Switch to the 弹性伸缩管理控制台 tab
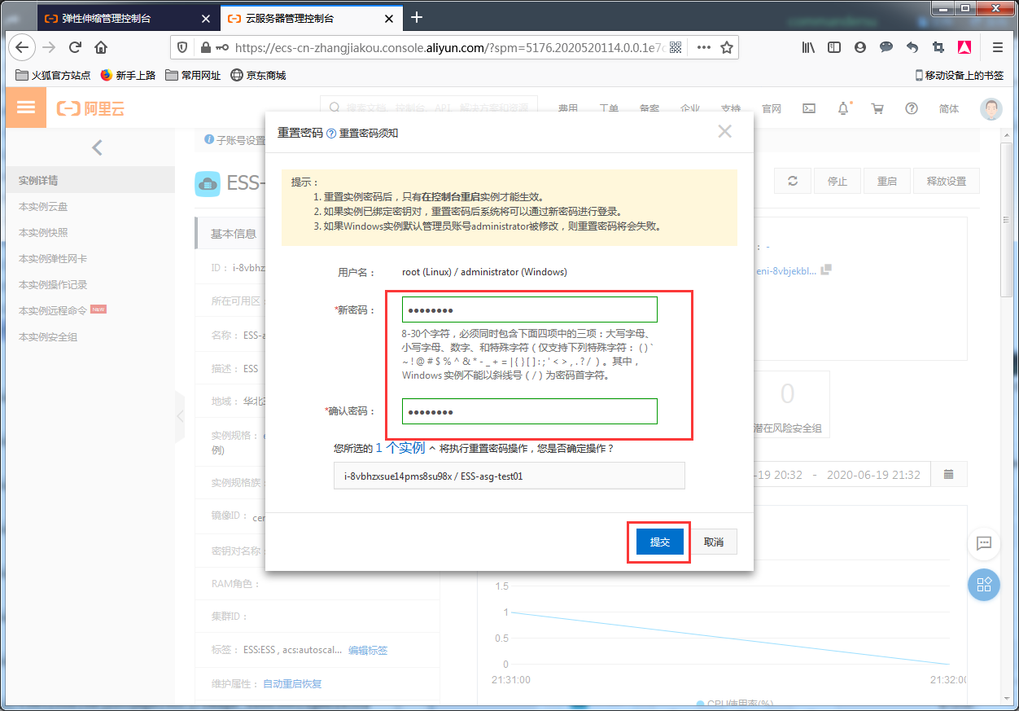The width and height of the screenshot is (1019, 711). tap(114, 18)
